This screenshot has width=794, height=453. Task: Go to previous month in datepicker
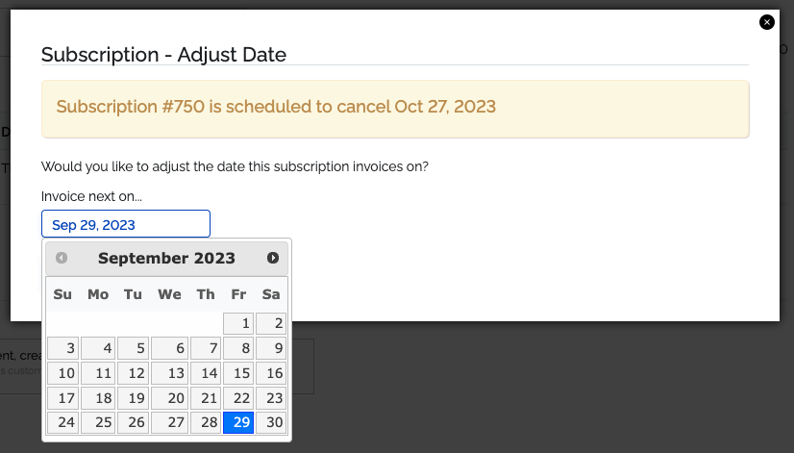pyautogui.click(x=62, y=258)
